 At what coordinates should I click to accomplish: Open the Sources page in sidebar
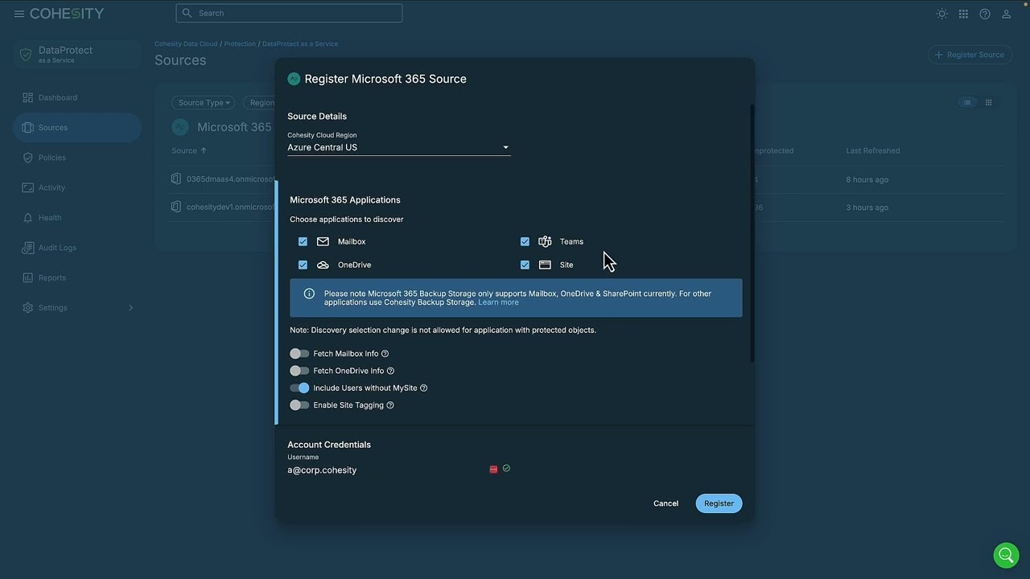click(77, 128)
